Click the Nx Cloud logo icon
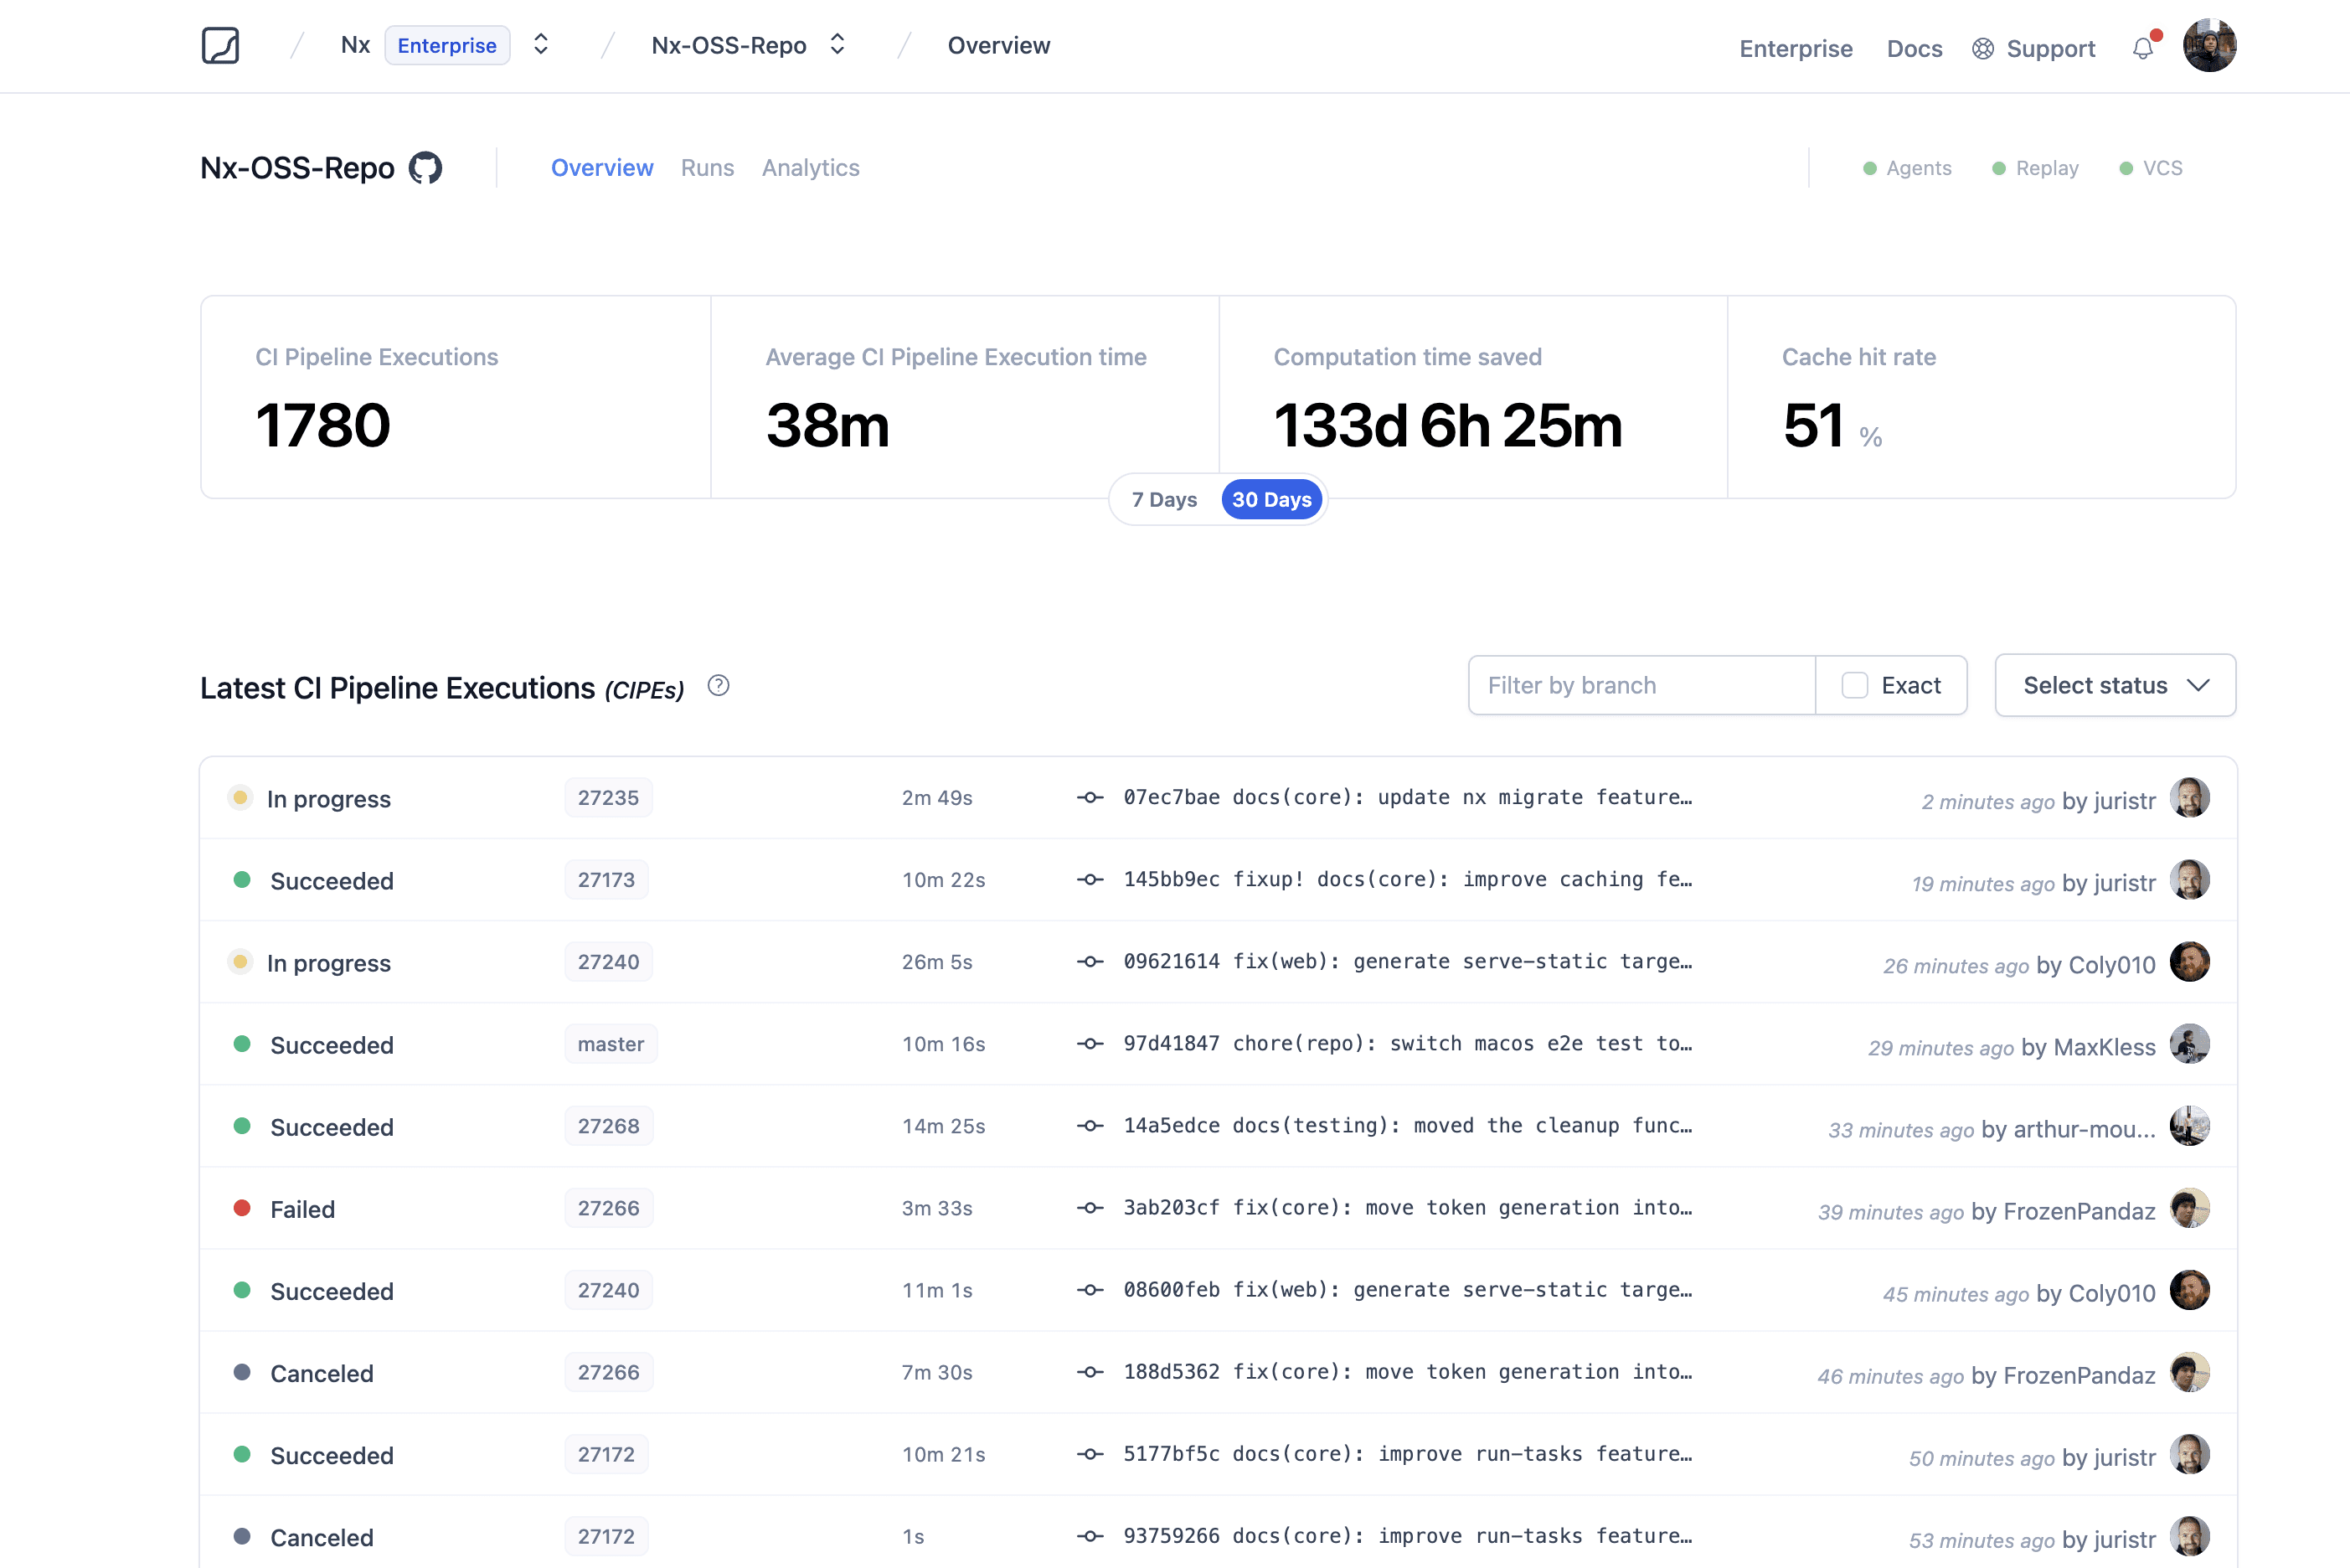The height and width of the screenshot is (1568, 2350). click(x=220, y=46)
